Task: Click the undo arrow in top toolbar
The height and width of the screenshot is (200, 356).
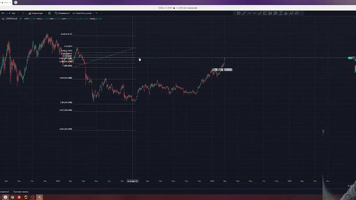Action: click(x=96, y=13)
